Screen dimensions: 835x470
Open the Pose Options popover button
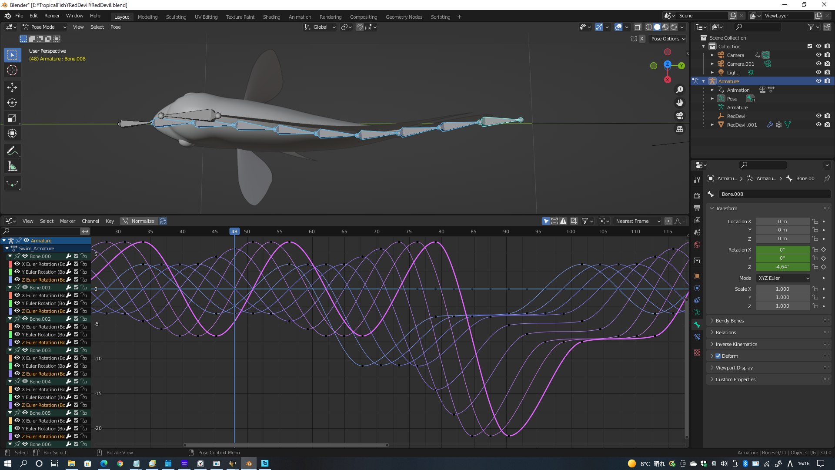click(x=668, y=39)
